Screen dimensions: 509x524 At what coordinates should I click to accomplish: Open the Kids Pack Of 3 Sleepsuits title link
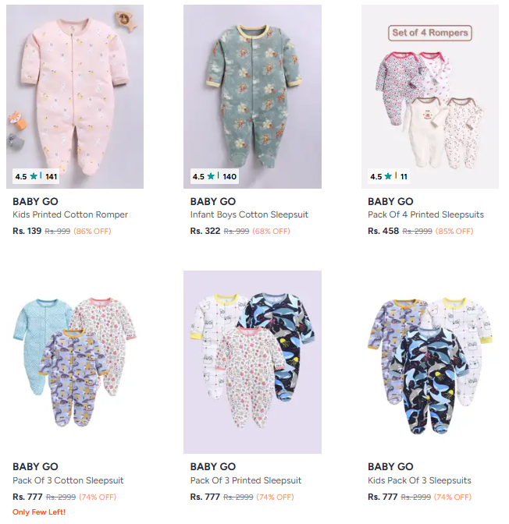point(419,480)
